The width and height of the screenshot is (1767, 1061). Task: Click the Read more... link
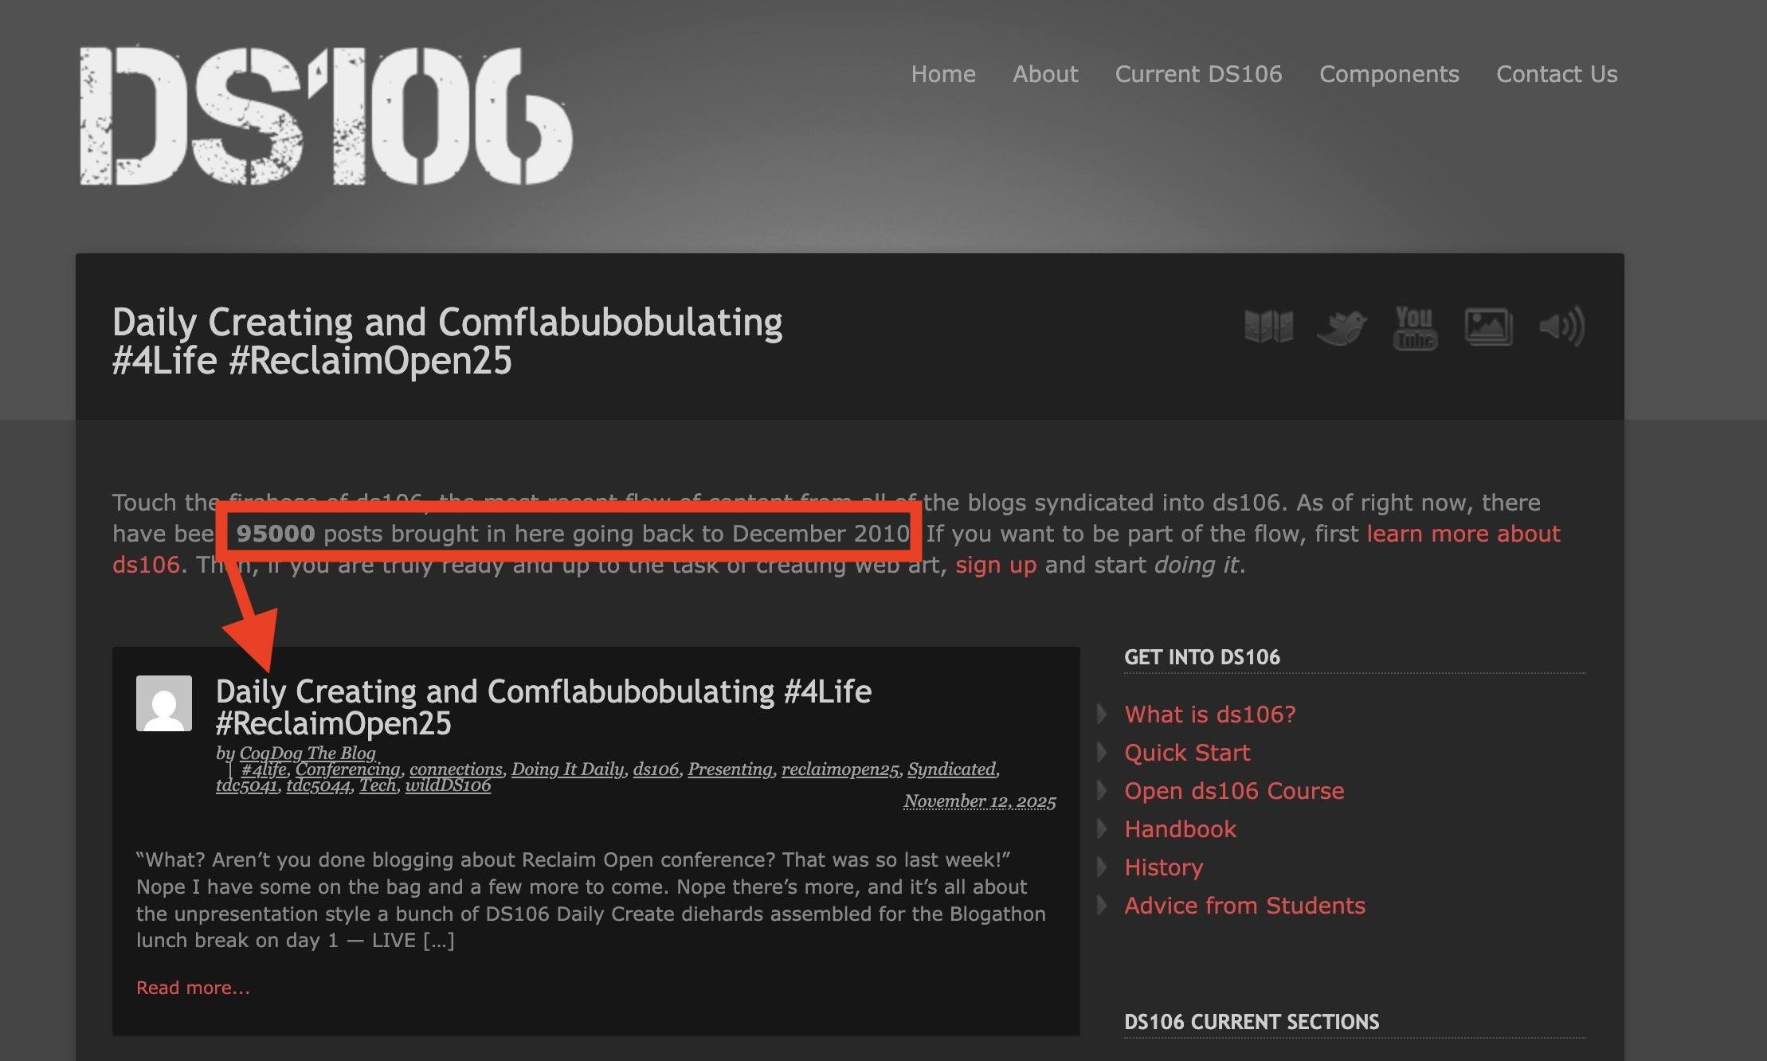(x=193, y=988)
